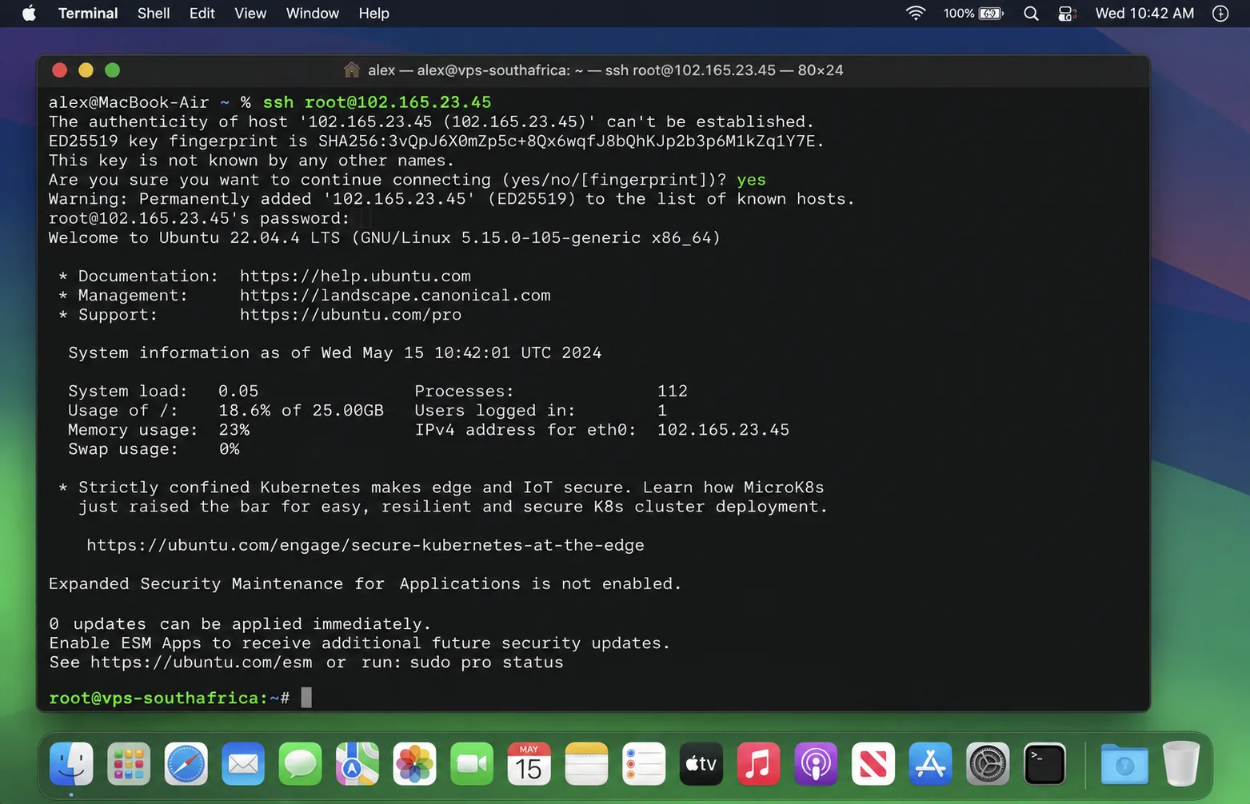Click the Memory usage value 23%
The image size is (1250, 804).
click(234, 429)
